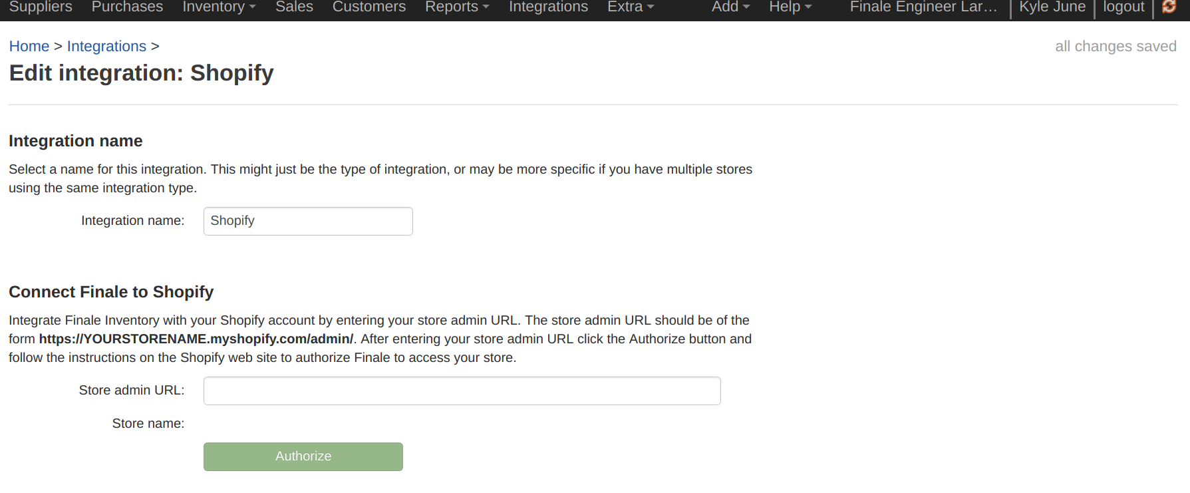Expand the Add dropdown menu
The height and width of the screenshot is (493, 1190).
pos(730,7)
